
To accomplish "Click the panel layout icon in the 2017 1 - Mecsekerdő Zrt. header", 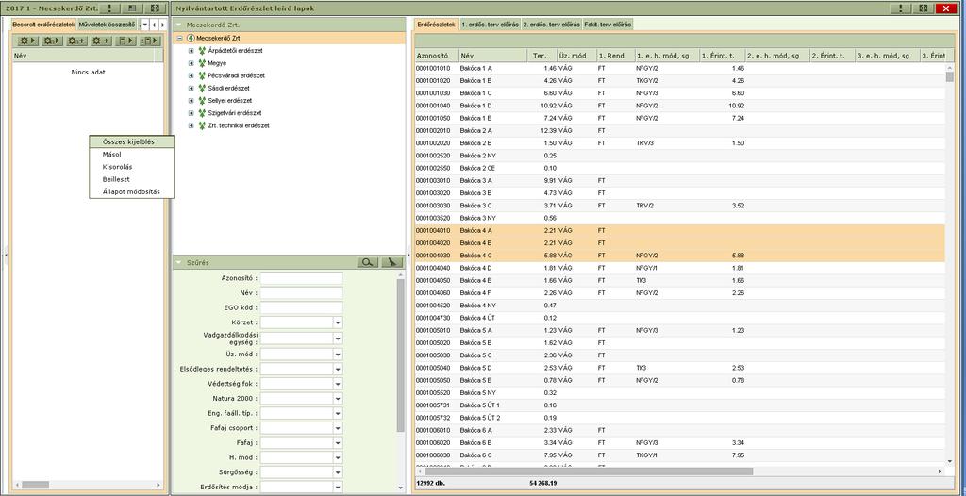I will click(x=132, y=8).
